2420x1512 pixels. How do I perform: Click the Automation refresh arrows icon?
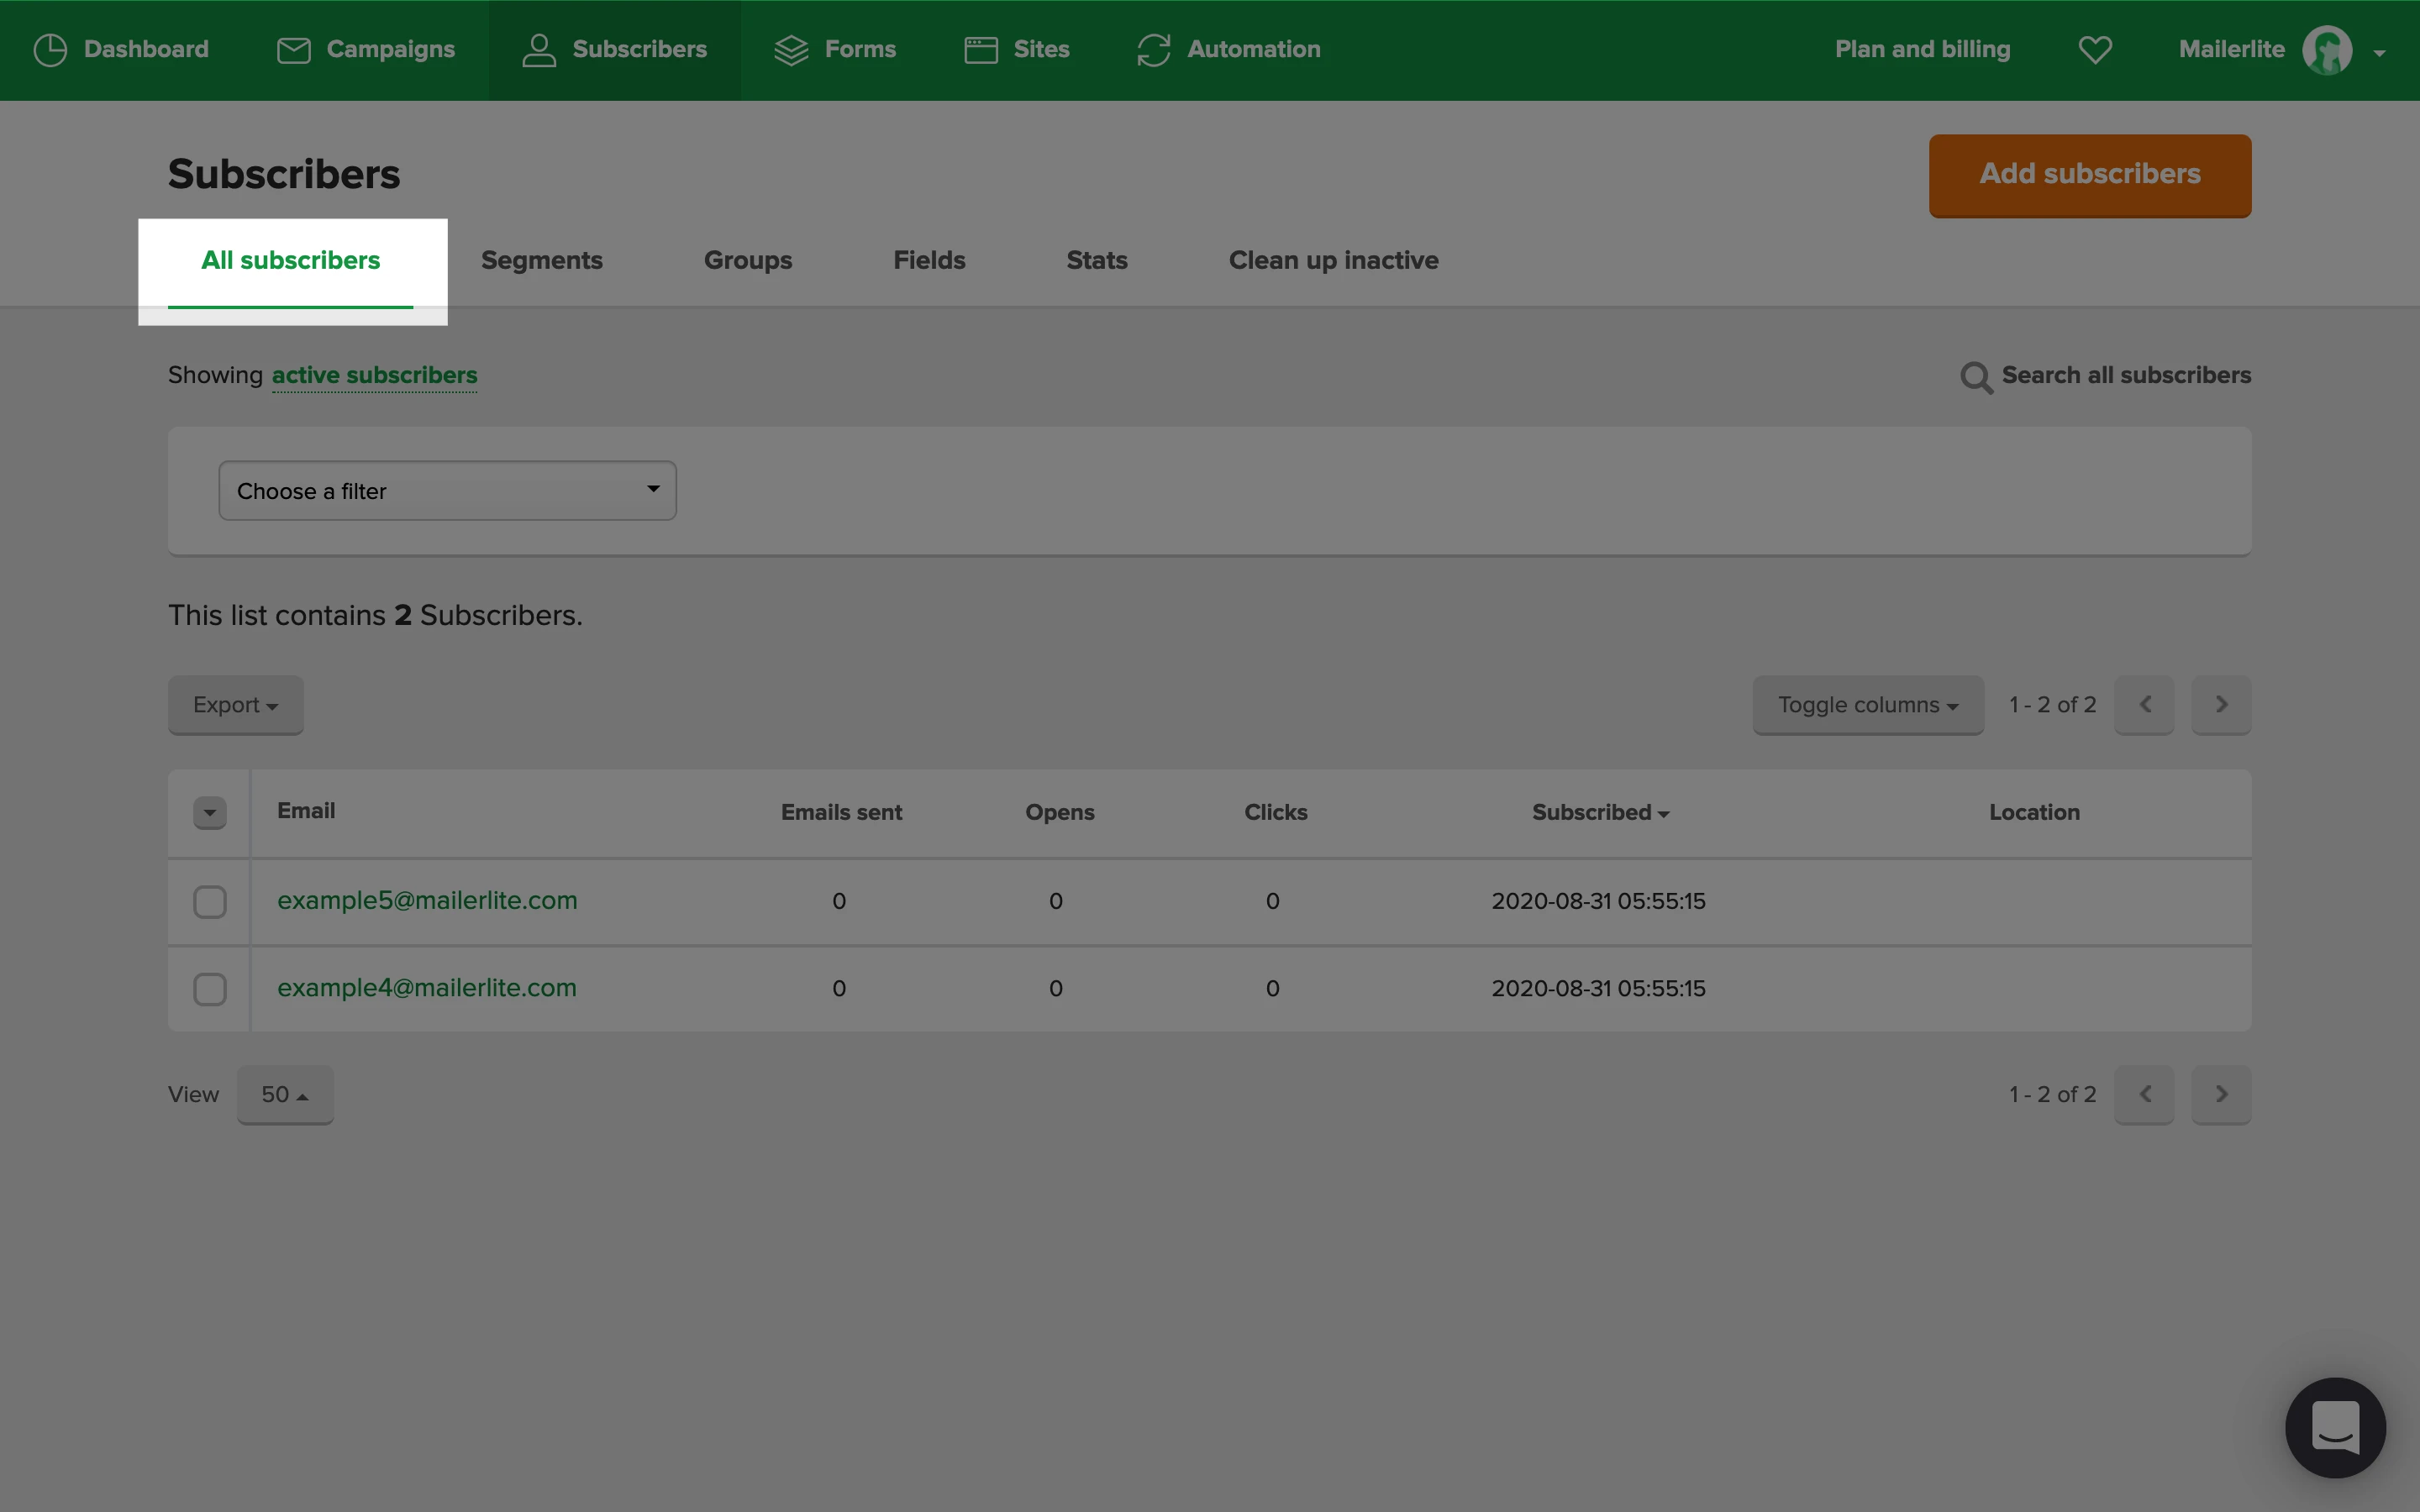(x=1153, y=50)
